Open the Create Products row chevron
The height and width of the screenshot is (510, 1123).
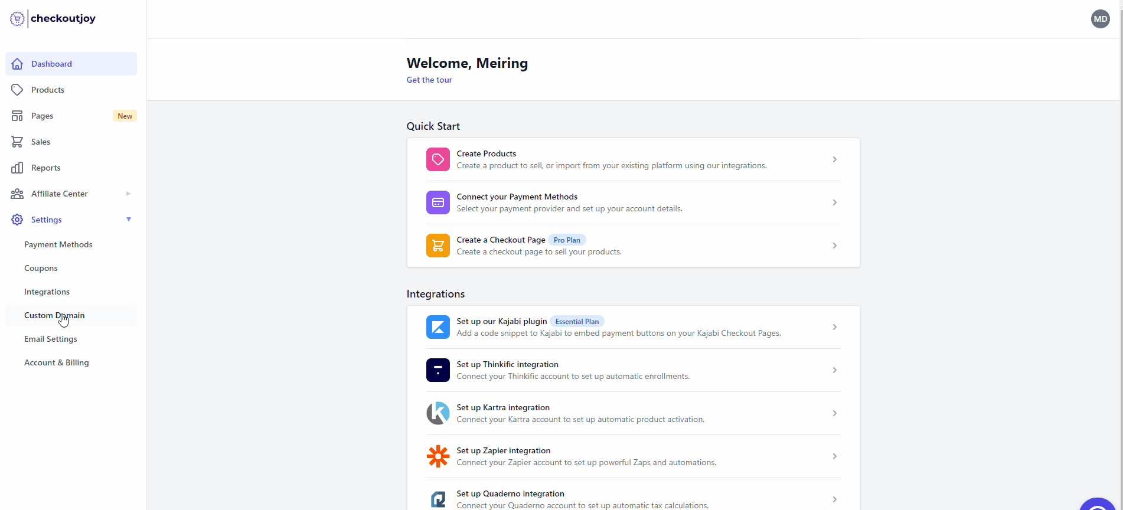834,159
